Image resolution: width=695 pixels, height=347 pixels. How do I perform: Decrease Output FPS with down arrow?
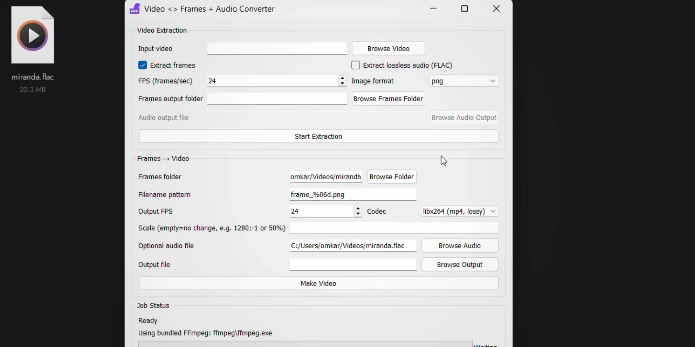358,214
